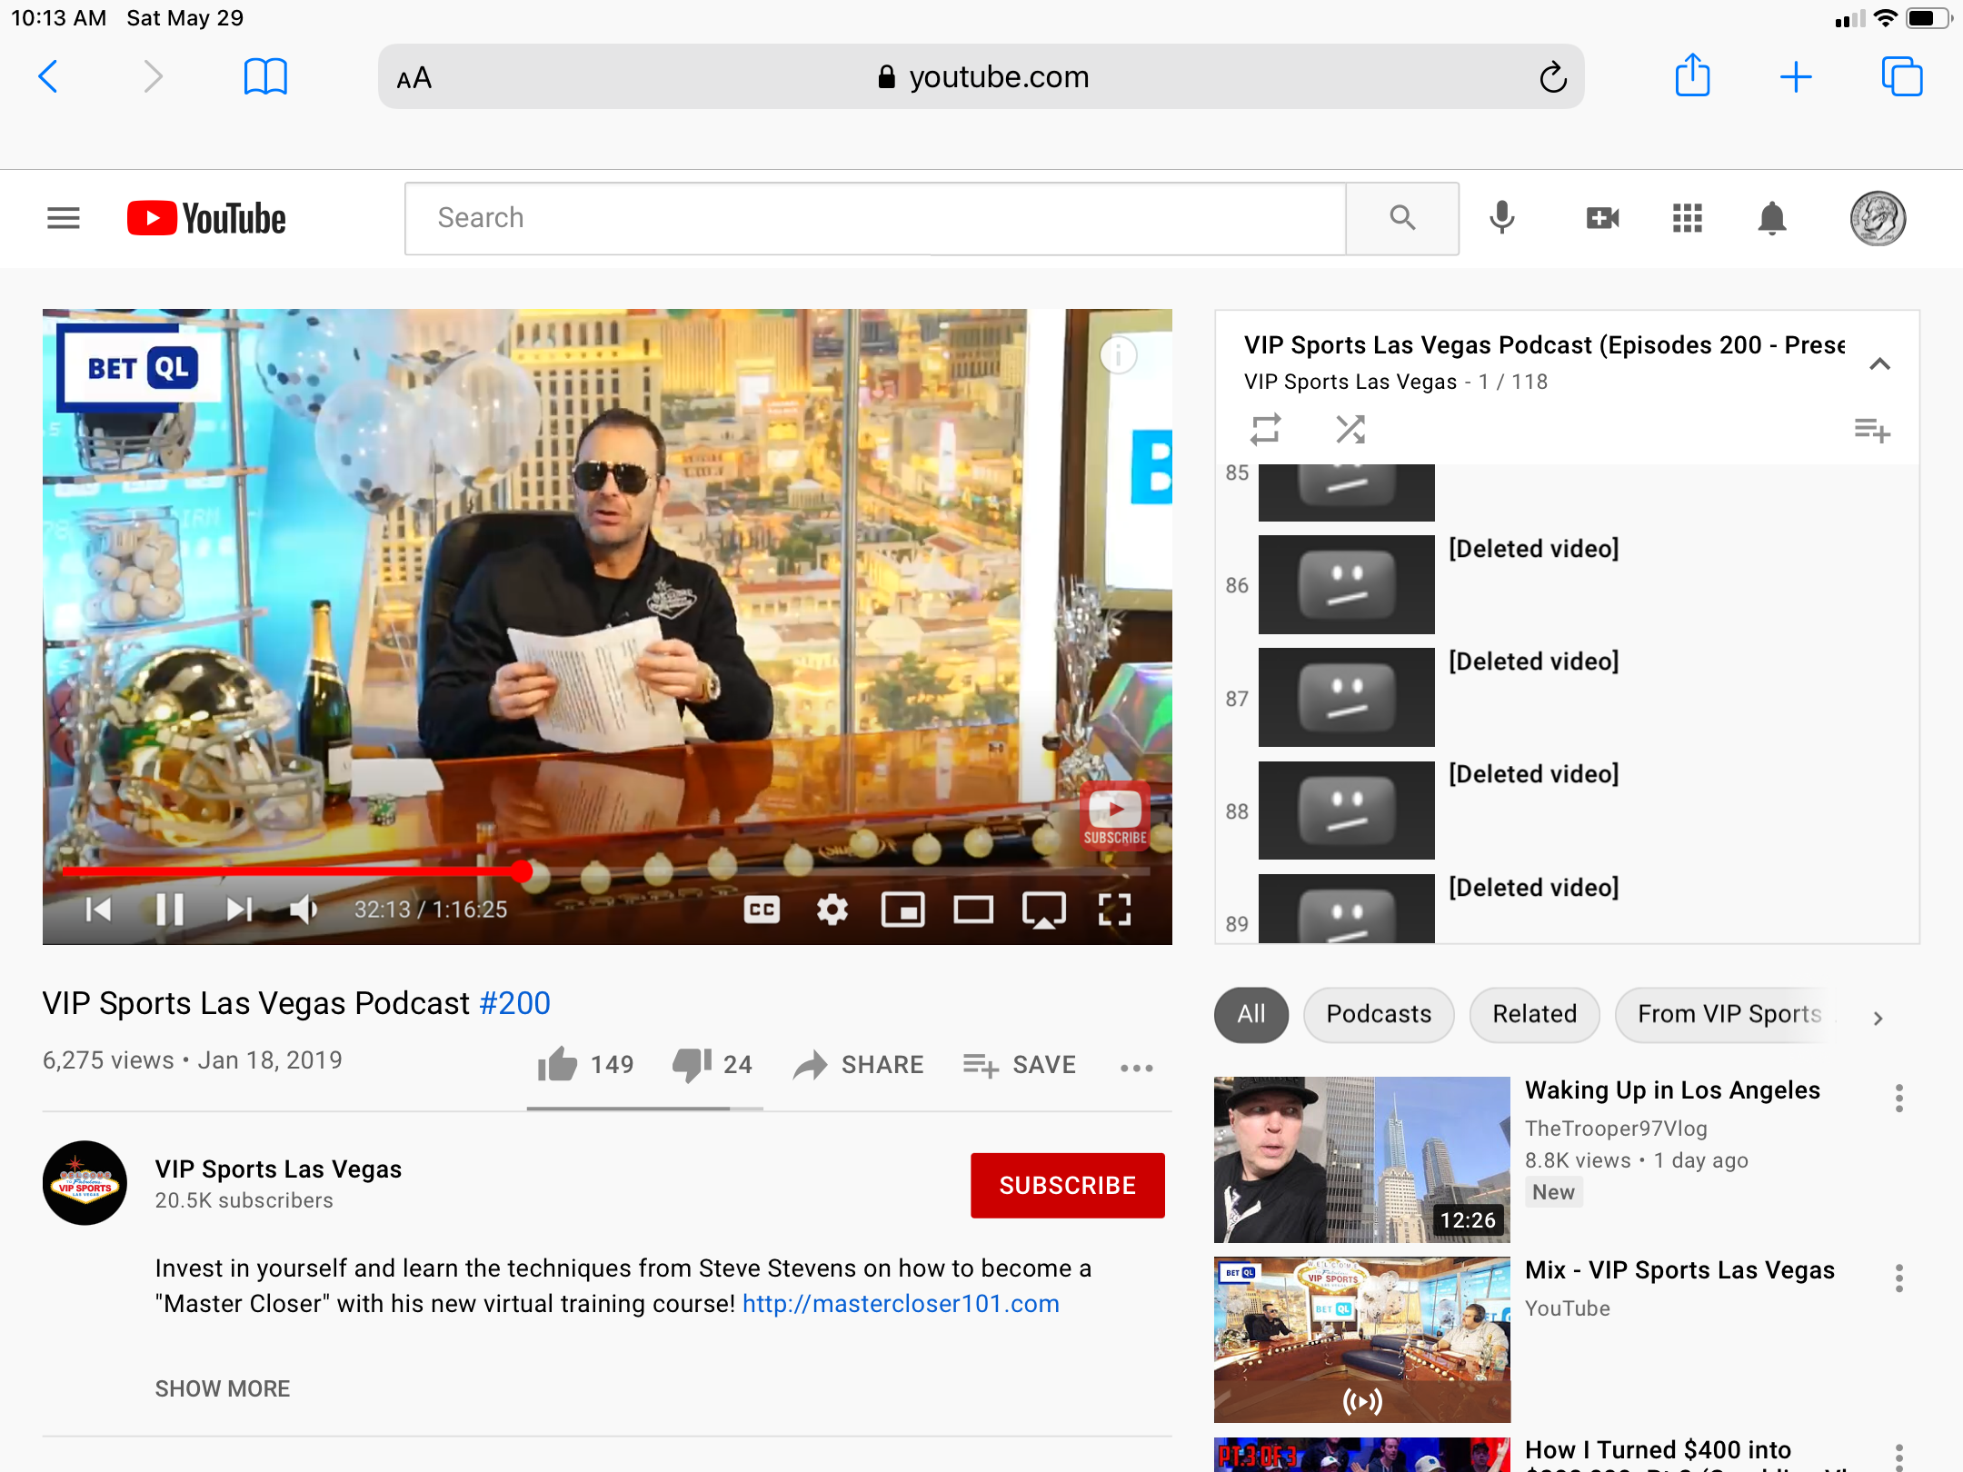This screenshot has width=1963, height=1472.
Task: Reload the youtube.com page
Action: point(1553,77)
